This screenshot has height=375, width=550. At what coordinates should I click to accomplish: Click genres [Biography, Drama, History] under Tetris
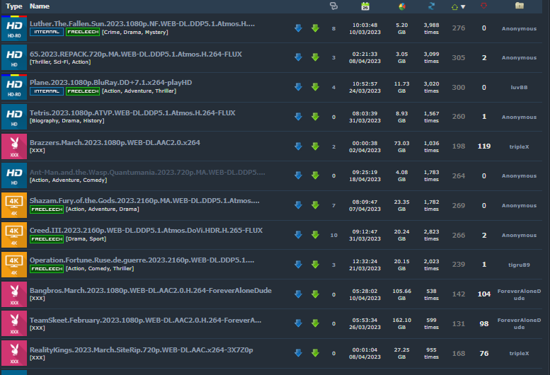67,120
